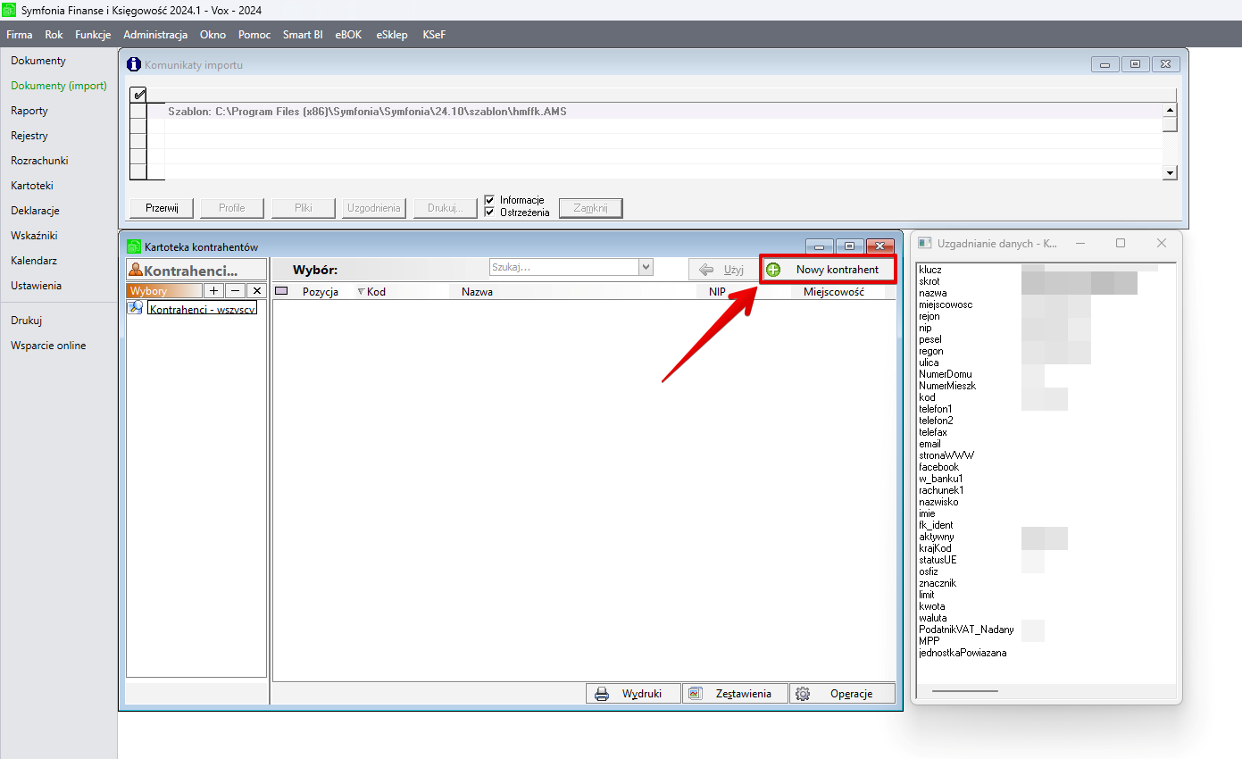
Task: Click the info icon of Komunikaty importu window
Action: [x=134, y=64]
